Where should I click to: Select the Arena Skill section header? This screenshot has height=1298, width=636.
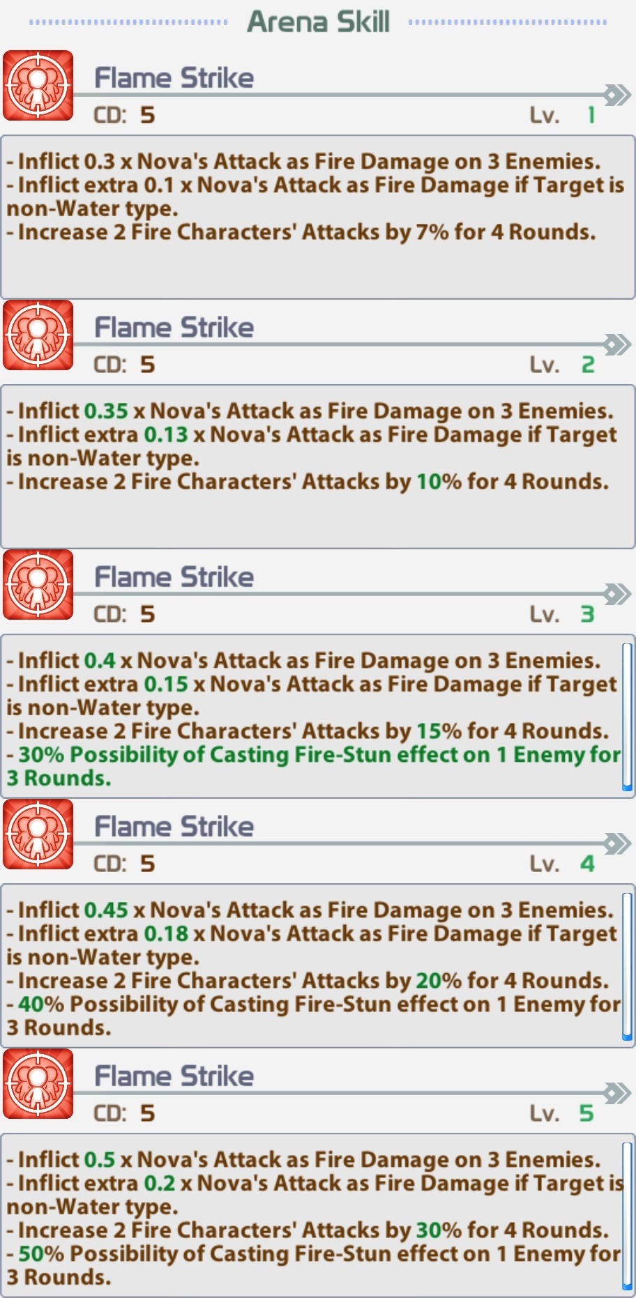pos(318,22)
